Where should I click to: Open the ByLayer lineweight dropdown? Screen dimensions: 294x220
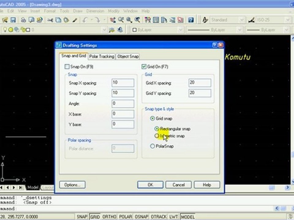(286, 30)
